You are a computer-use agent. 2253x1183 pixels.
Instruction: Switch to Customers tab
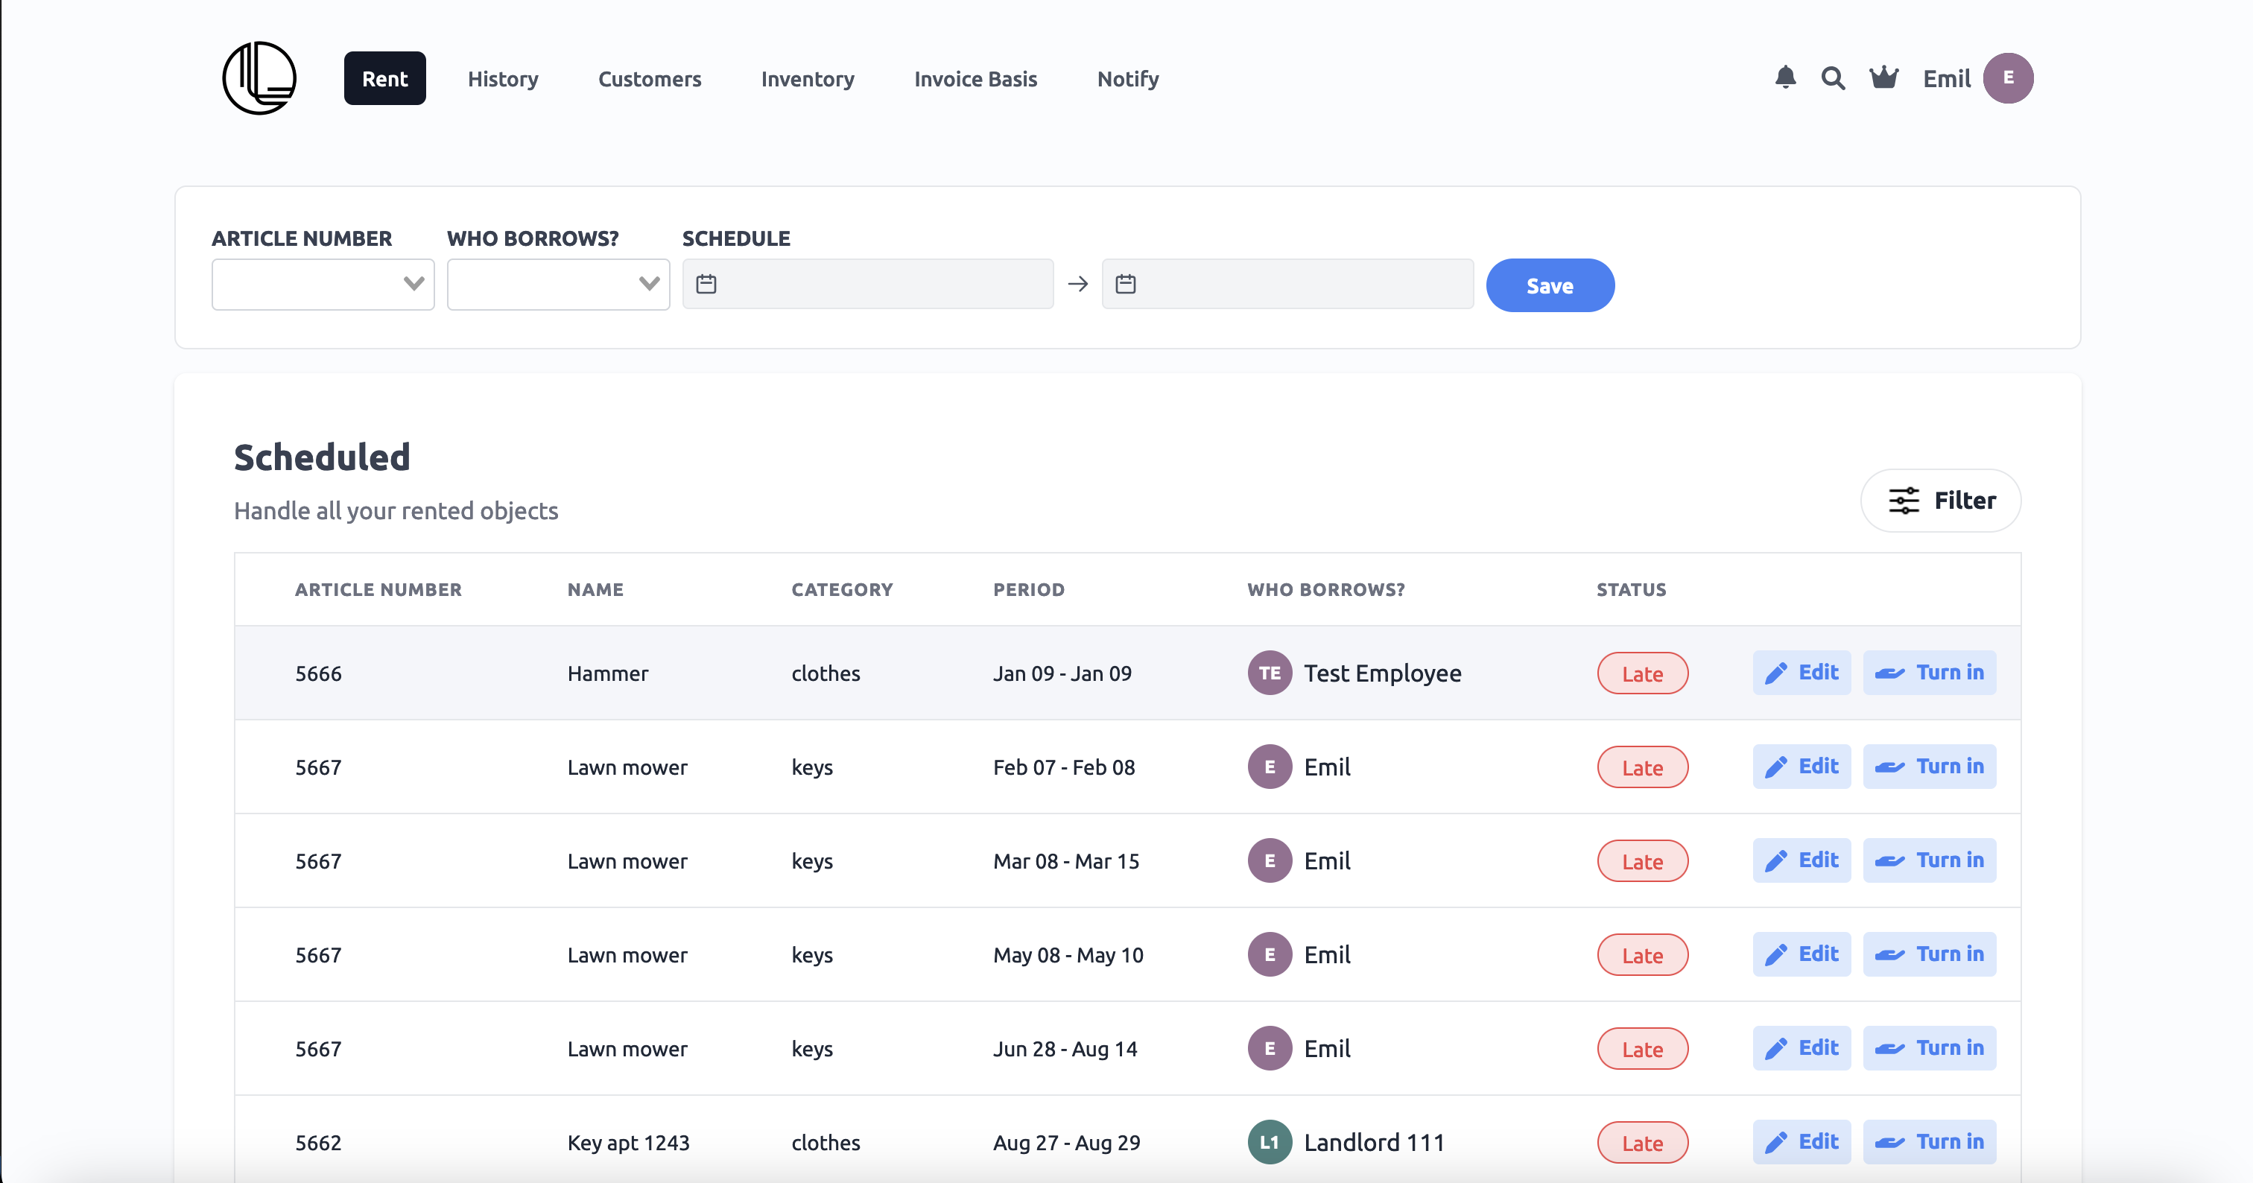pyautogui.click(x=650, y=79)
